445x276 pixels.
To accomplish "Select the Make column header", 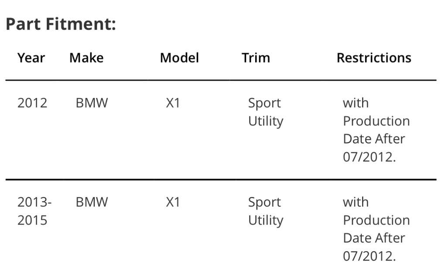I will (x=86, y=58).
